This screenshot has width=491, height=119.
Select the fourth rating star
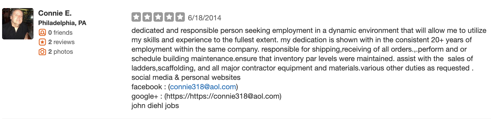pos(169,17)
